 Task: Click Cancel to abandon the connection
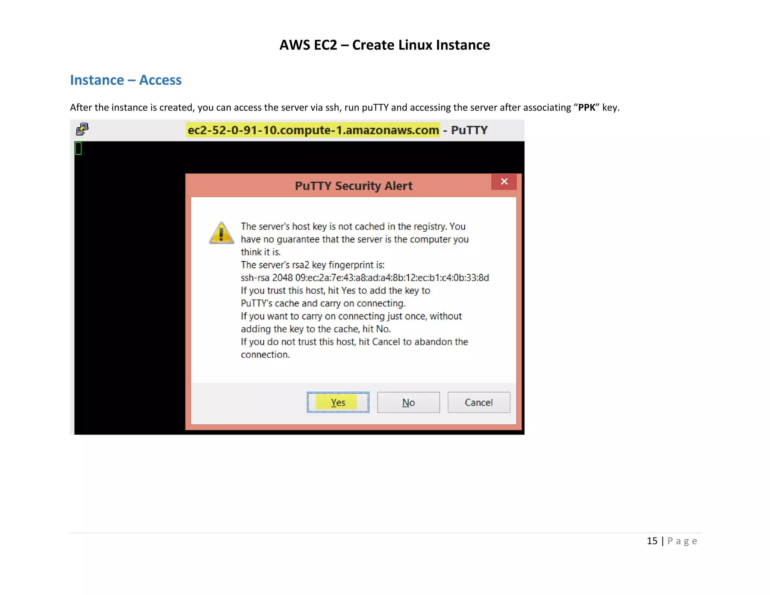pos(479,402)
